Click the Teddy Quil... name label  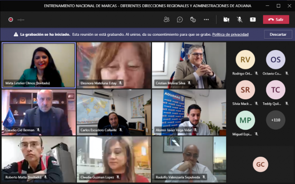tap(272, 103)
